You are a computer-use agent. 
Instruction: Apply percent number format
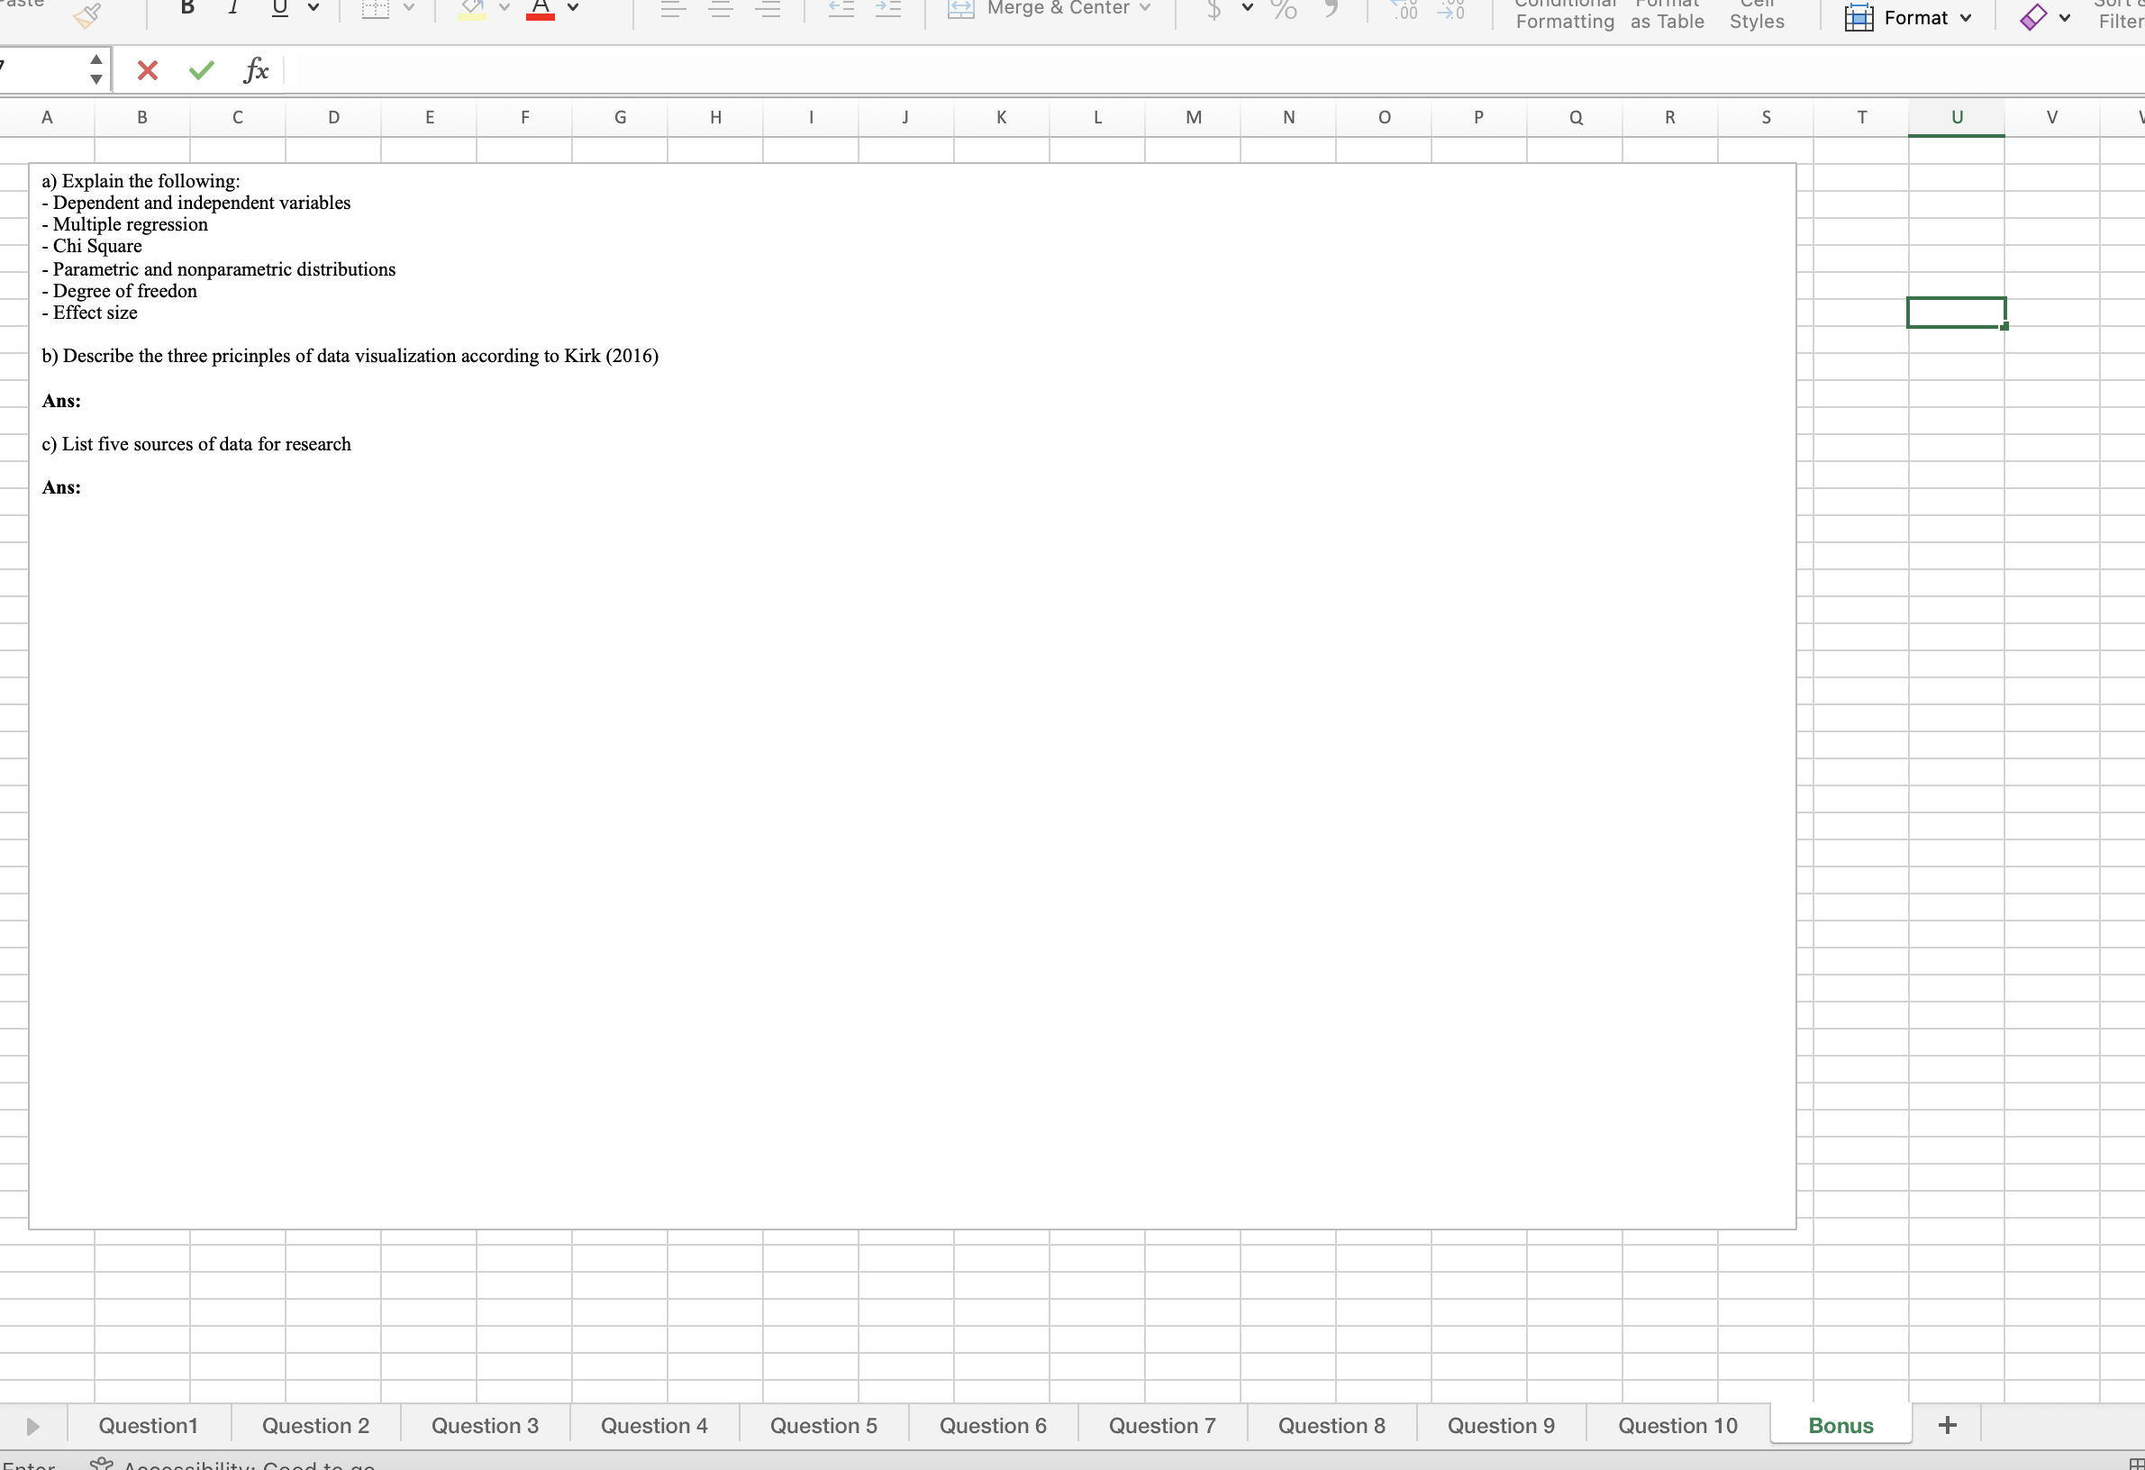[x=1283, y=12]
